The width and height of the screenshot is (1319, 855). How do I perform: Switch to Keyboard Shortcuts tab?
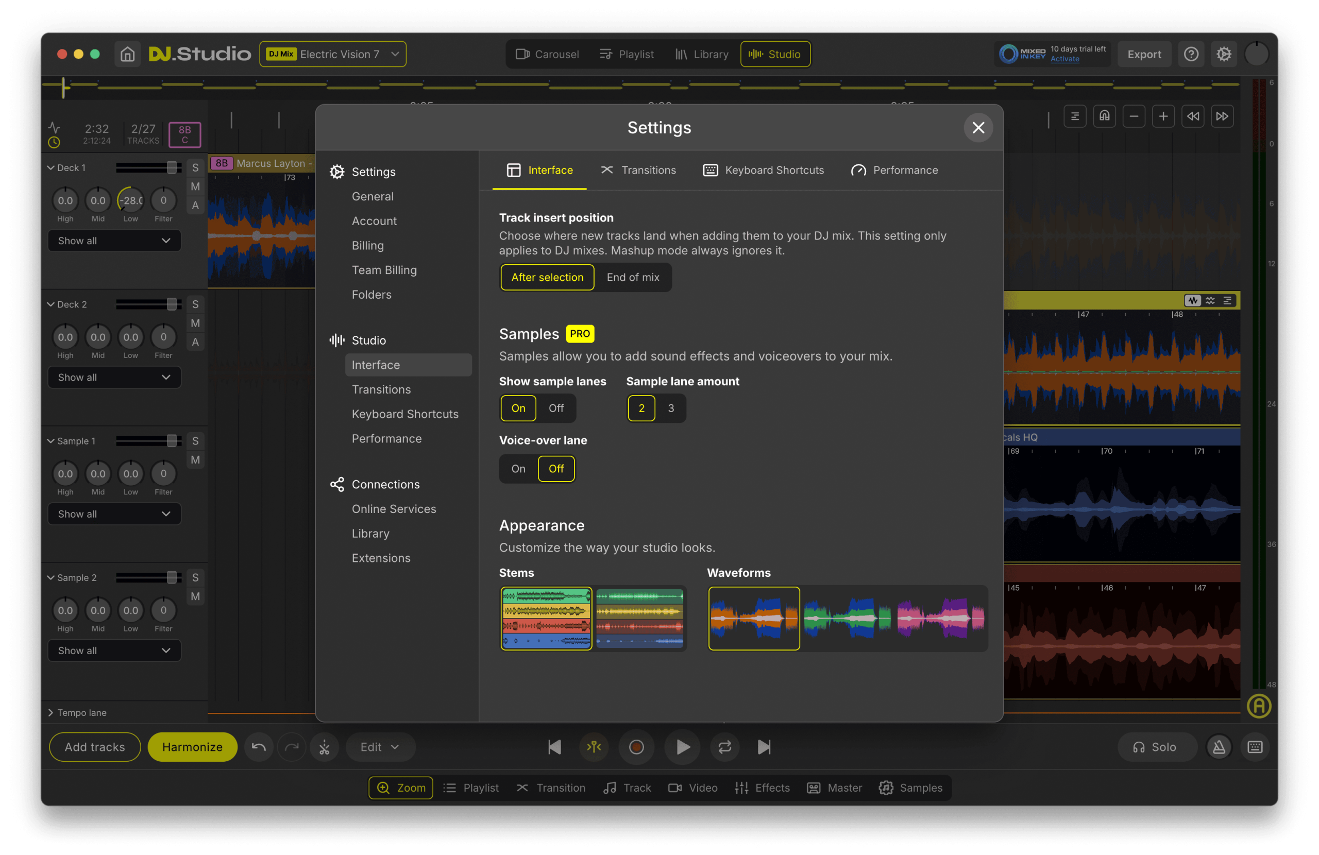[764, 170]
